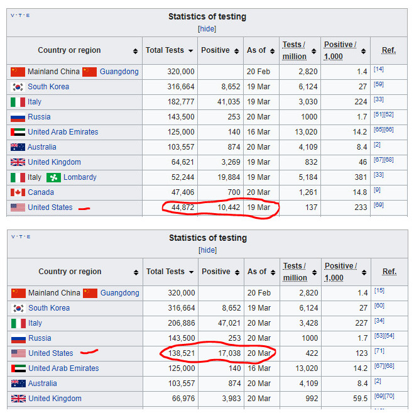The width and height of the screenshot is (414, 420).
Task: Click Australia flag icon in top table
Action: point(18,147)
